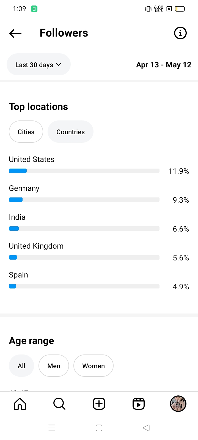The width and height of the screenshot is (198, 440).
Task: Go back using the arrow icon
Action: tap(15, 33)
